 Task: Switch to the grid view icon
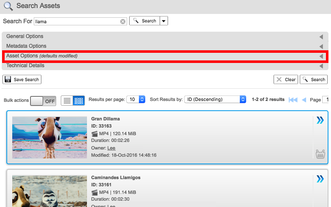click(x=79, y=100)
